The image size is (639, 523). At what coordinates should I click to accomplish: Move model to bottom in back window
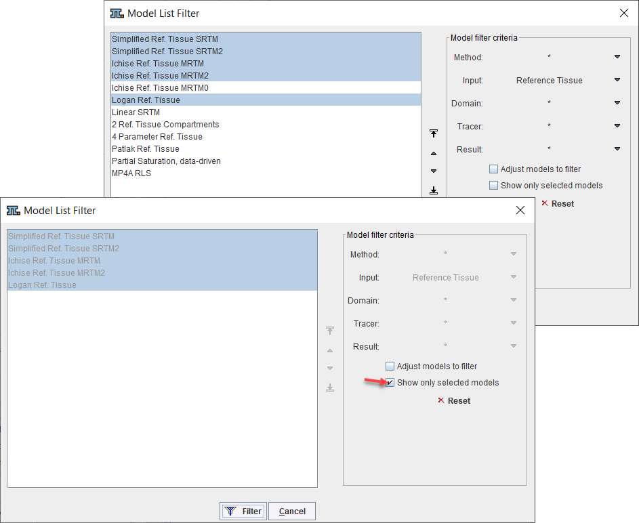(x=434, y=190)
